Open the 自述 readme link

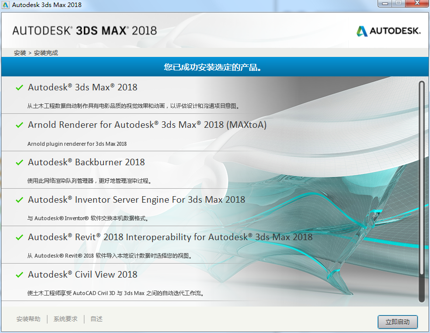pyautogui.click(x=96, y=319)
